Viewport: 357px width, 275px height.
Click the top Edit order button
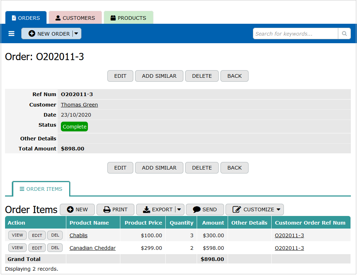120,76
